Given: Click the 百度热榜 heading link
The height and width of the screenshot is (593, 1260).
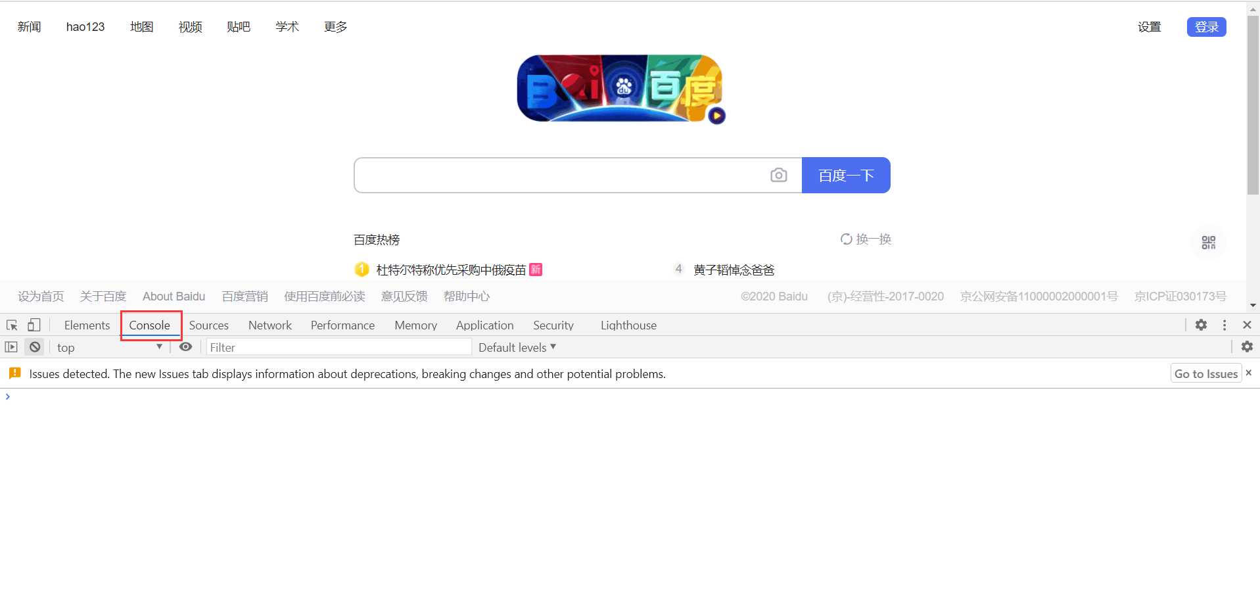Looking at the screenshot, I should click(x=377, y=240).
